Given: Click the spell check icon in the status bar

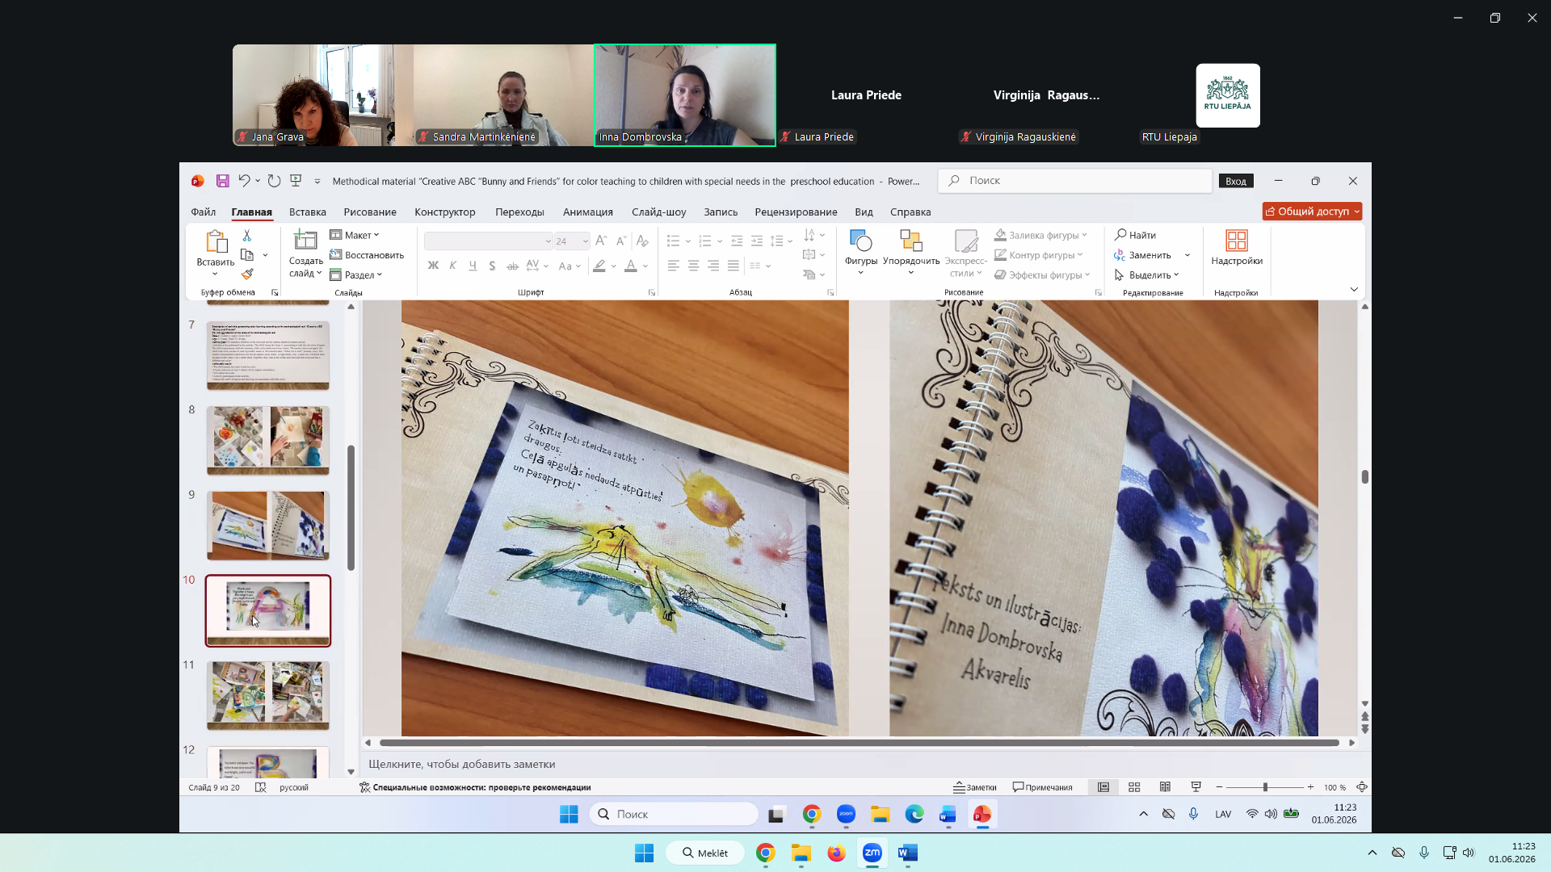Looking at the screenshot, I should [260, 787].
